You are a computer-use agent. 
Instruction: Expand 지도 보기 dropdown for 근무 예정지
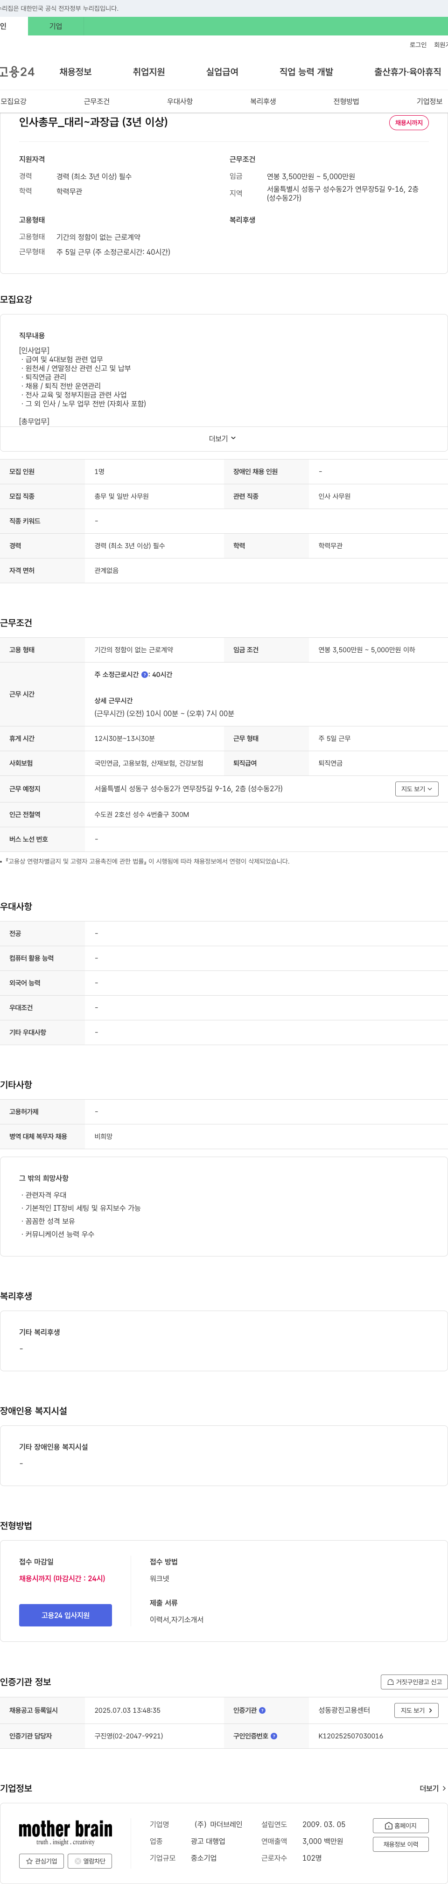(x=417, y=788)
